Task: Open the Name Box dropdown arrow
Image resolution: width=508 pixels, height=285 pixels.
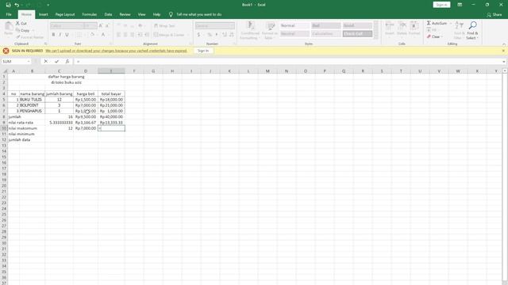Action: [x=29, y=62]
